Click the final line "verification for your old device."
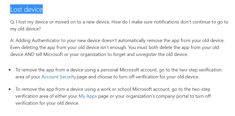Viewport: 235px width, 116px height. 47,103
